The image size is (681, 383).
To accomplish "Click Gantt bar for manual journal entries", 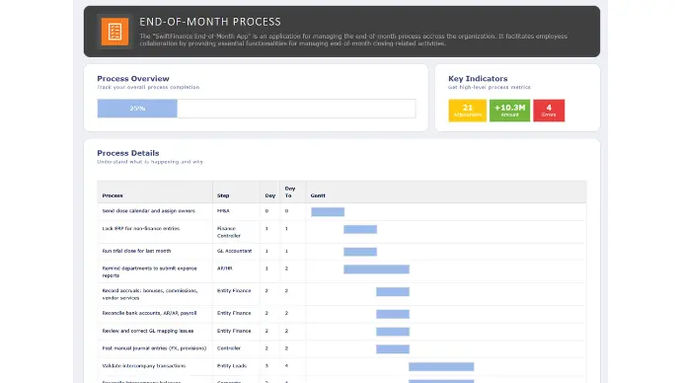I will [x=393, y=349].
